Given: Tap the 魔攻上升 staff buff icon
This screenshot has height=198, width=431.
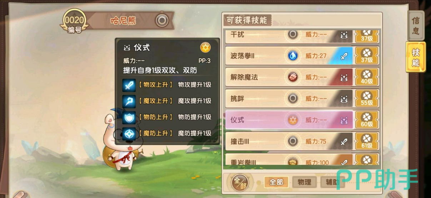Looking at the screenshot, I should 129,101.
